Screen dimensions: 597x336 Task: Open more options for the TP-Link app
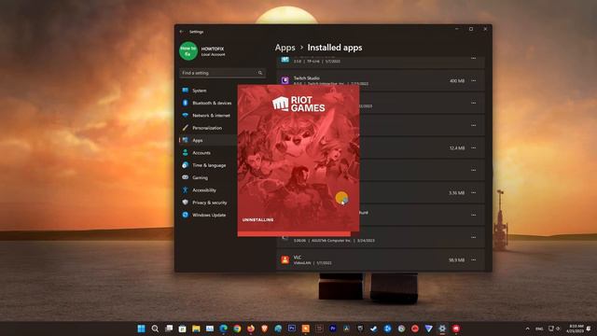(473, 58)
